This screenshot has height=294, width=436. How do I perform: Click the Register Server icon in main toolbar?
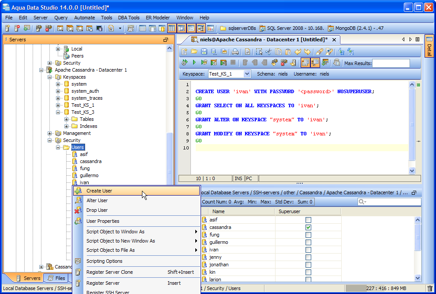(x=7, y=29)
